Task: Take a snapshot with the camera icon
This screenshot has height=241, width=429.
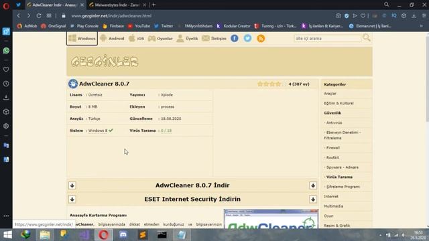Action: [338, 16]
